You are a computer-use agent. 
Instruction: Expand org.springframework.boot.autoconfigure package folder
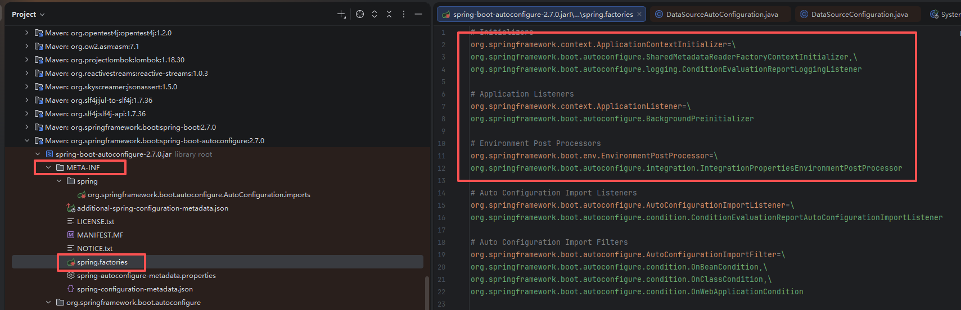tap(48, 302)
